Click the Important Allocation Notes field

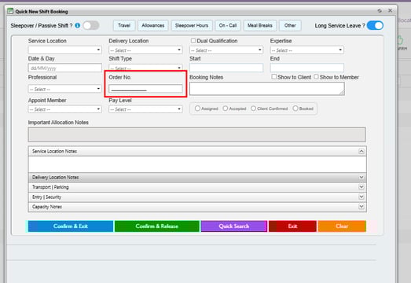point(196,134)
